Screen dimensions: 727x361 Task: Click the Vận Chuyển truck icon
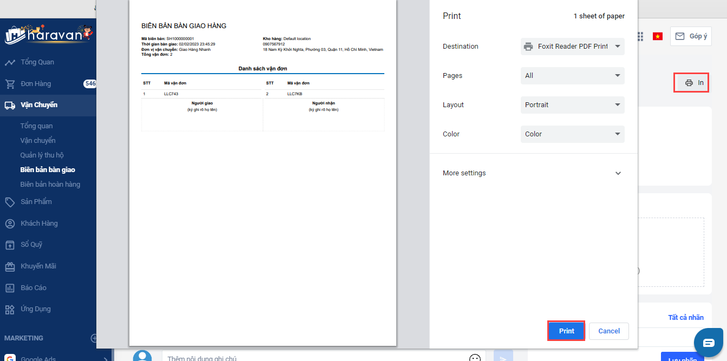click(10, 106)
